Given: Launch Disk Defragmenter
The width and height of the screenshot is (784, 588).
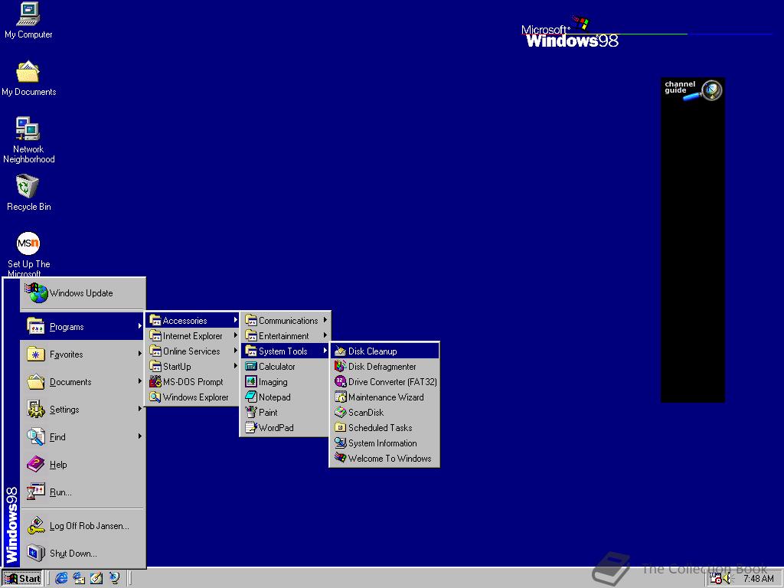Looking at the screenshot, I should [x=382, y=367].
